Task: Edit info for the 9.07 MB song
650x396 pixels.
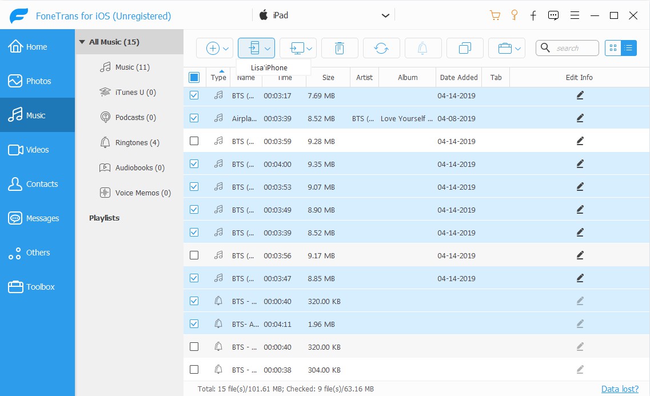Action: (x=580, y=187)
